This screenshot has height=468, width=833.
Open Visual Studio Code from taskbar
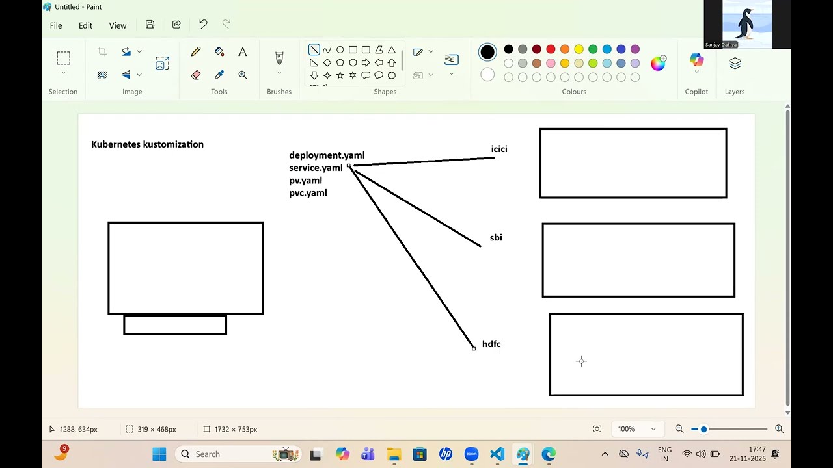click(497, 454)
